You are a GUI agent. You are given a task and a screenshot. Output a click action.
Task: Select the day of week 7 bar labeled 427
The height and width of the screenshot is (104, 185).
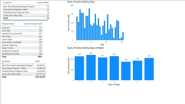pos(149,69)
